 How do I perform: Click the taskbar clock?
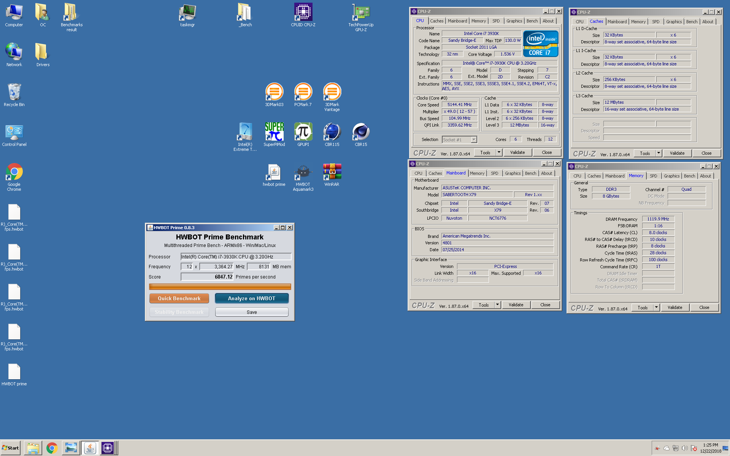click(710, 448)
